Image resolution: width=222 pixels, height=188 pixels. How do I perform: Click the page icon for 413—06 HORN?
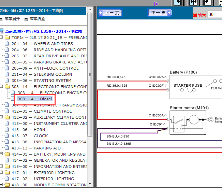pyautogui.click(x=7, y=129)
